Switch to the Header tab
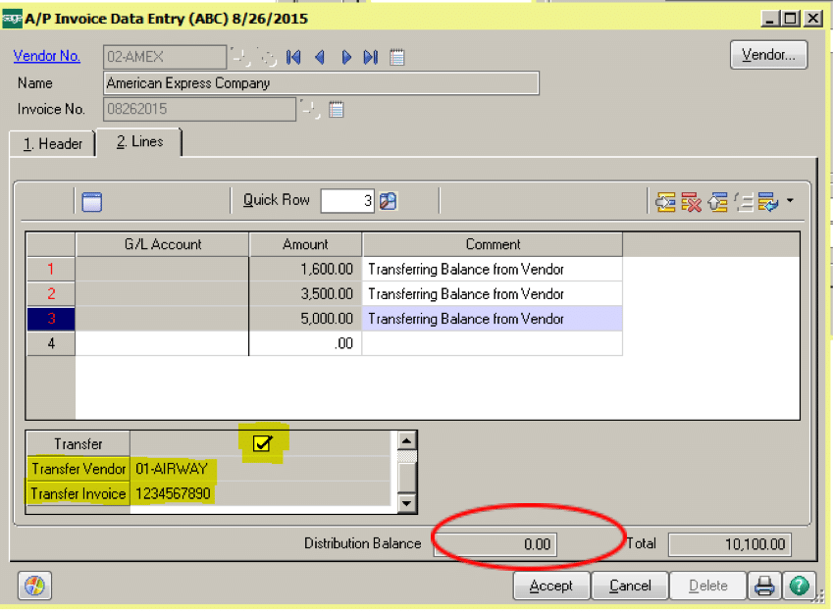Viewport: 833px width, 612px height. pyautogui.click(x=54, y=143)
